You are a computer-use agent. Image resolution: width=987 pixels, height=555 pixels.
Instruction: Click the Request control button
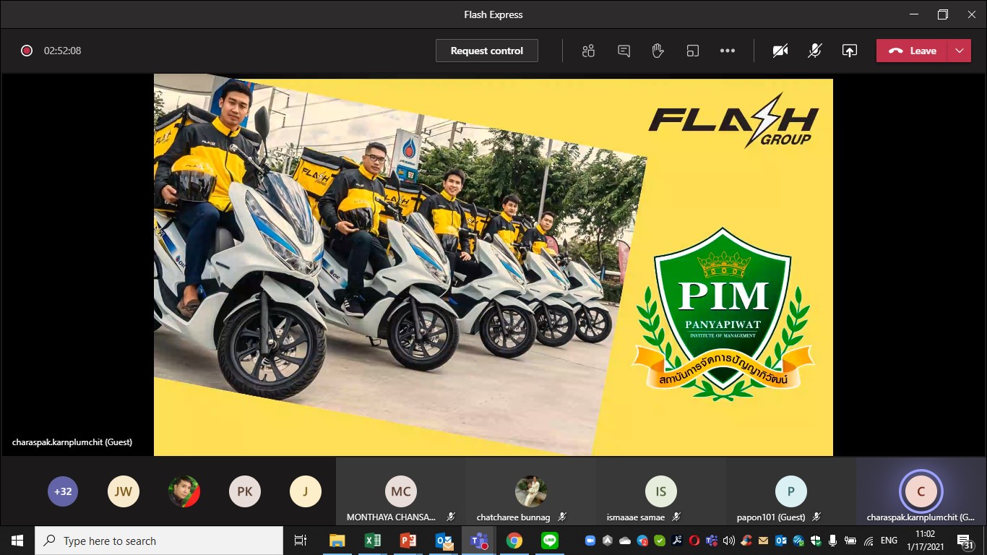[486, 51]
